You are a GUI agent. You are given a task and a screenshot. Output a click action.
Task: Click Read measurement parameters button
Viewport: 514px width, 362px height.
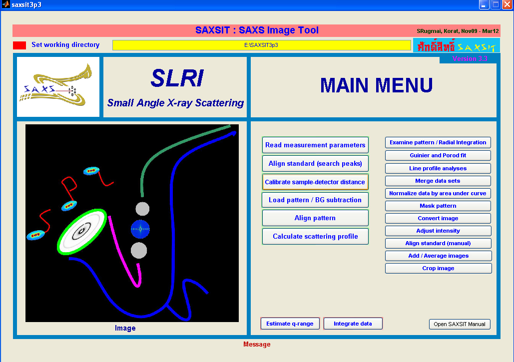(315, 145)
